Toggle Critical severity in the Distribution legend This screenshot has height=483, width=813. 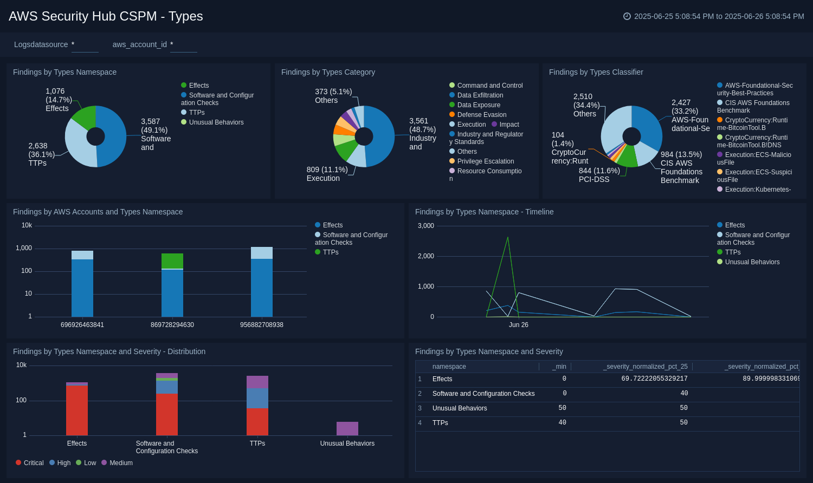click(x=30, y=463)
